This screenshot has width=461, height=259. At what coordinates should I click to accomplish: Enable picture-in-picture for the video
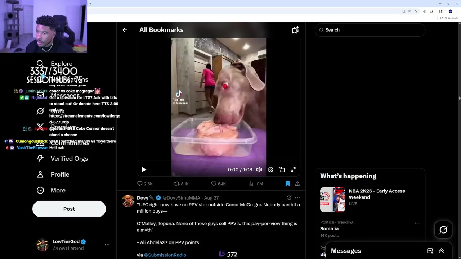coord(282,169)
